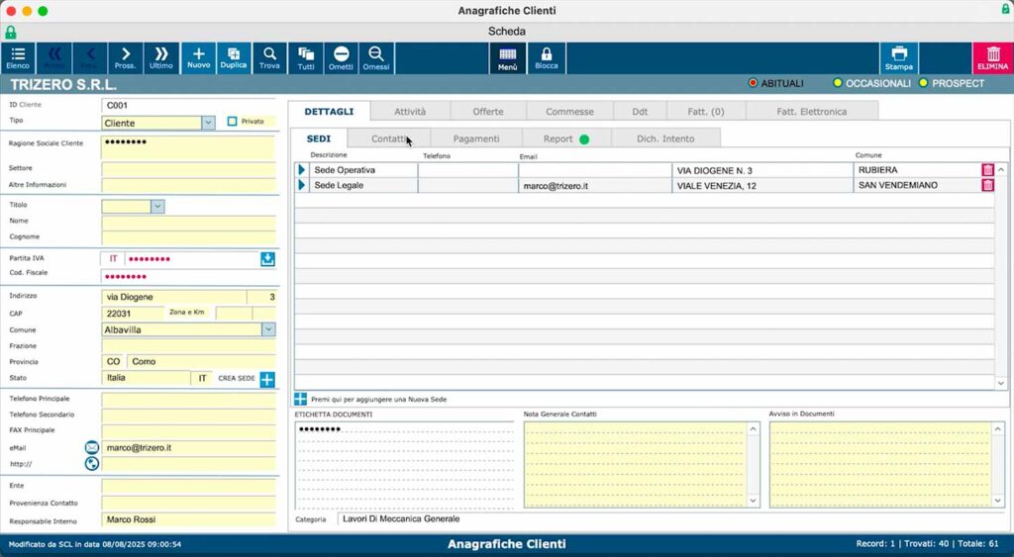Switch to the Commesse tab
The height and width of the screenshot is (557, 1014).
(569, 111)
